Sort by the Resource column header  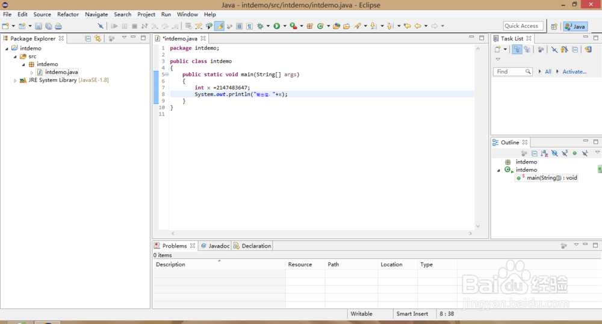pos(305,264)
